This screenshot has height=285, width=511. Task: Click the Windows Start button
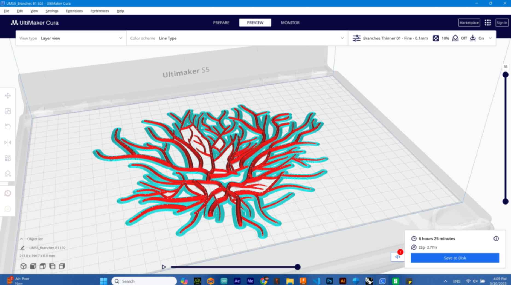(x=104, y=281)
